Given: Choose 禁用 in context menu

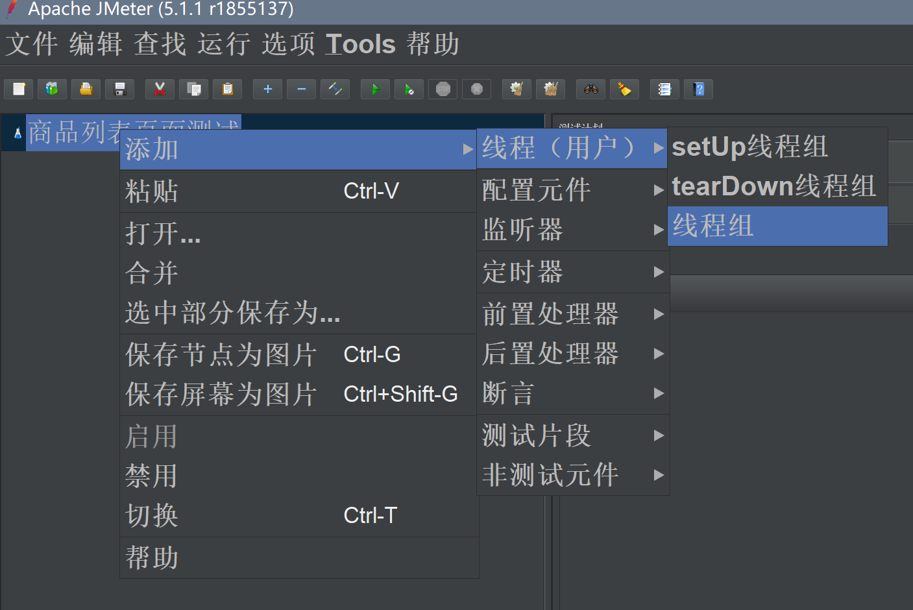Looking at the screenshot, I should coord(298,476).
